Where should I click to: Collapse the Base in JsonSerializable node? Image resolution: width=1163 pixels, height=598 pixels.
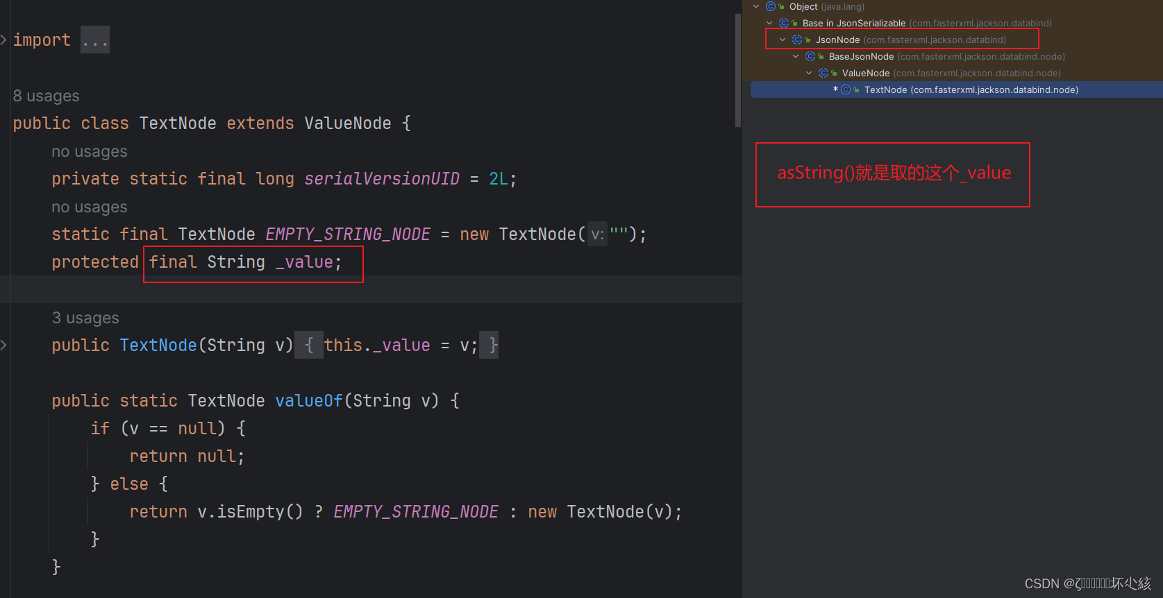click(769, 23)
